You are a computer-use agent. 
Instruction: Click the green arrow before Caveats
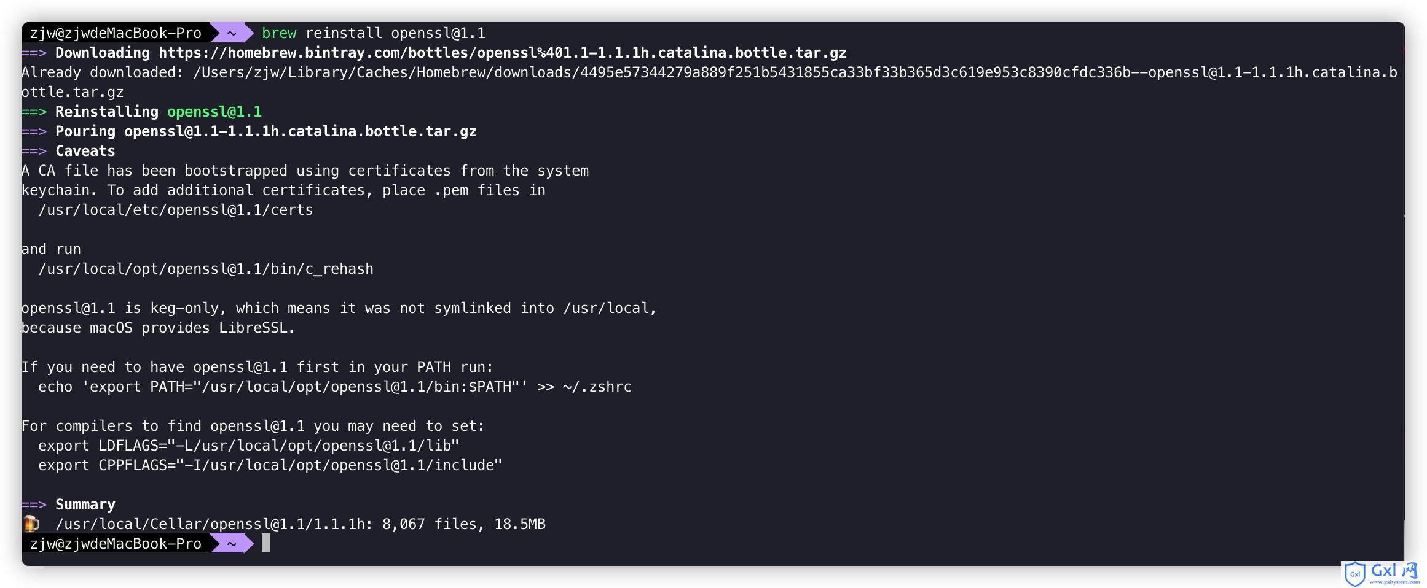tap(34, 151)
